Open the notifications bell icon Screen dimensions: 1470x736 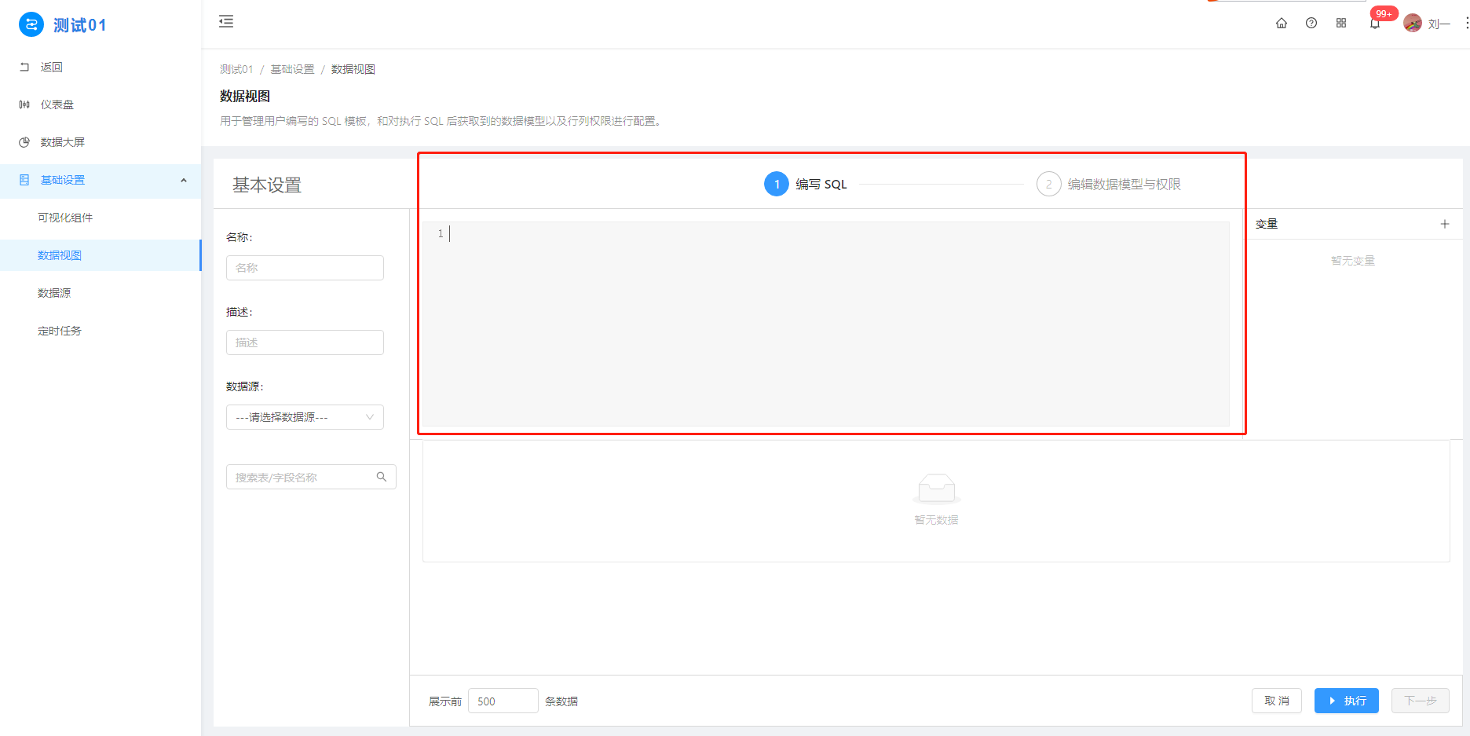click(x=1374, y=24)
